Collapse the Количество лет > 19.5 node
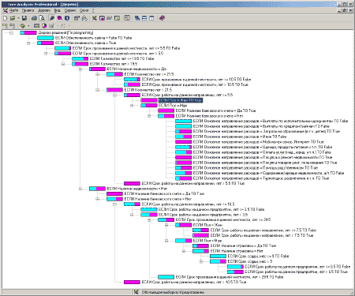355x296 pixels. point(63,64)
